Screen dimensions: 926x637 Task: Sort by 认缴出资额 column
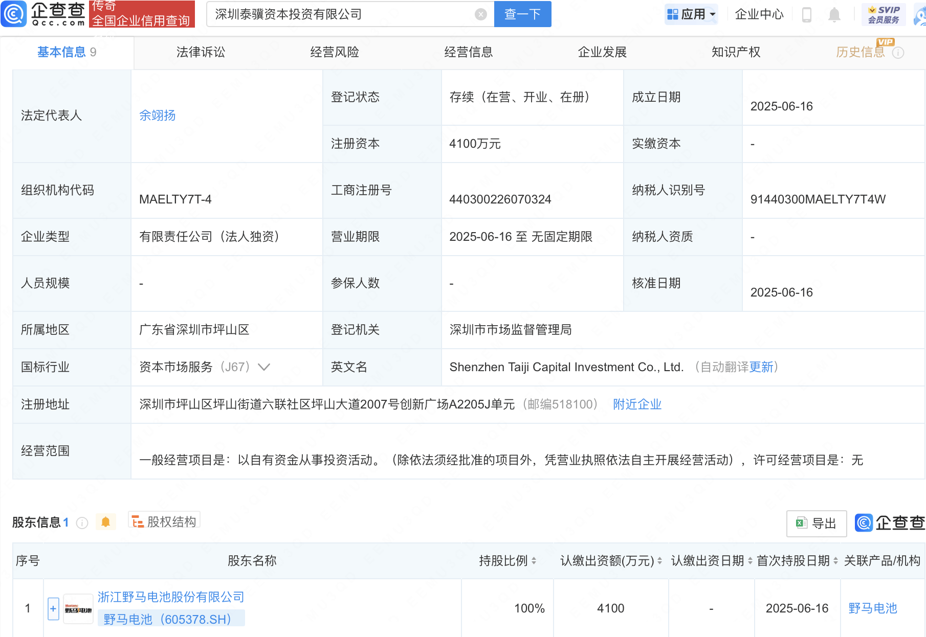659,561
